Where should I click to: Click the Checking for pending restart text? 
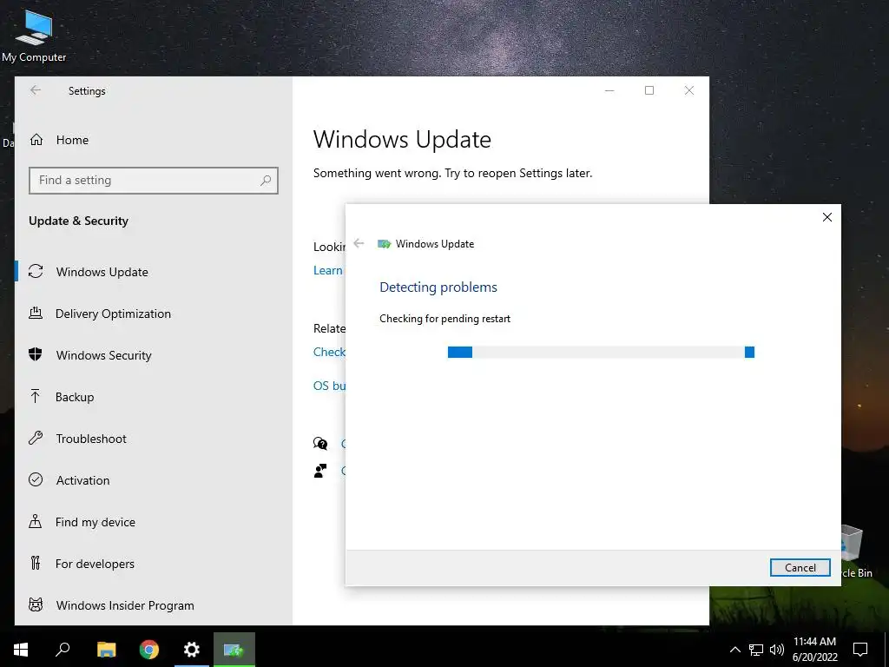(x=445, y=319)
